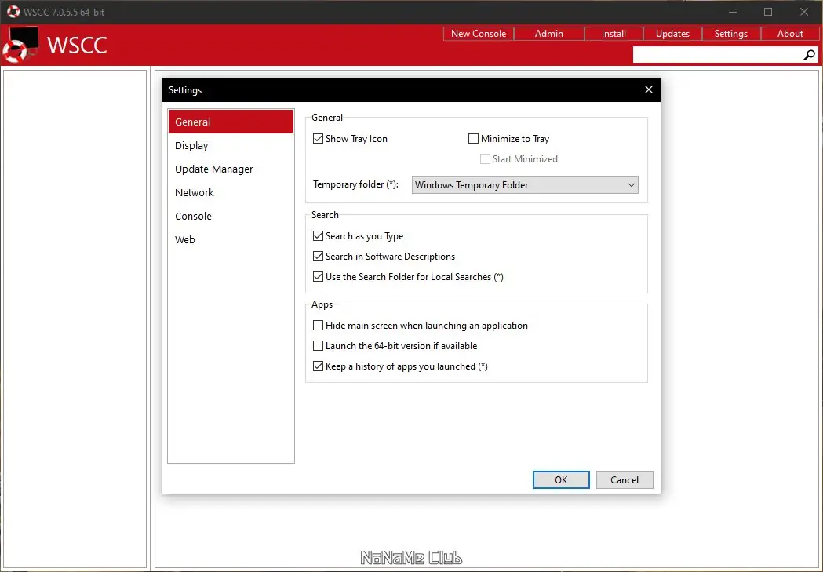Screen dimensions: 823x572
Task: Open the Console settings page
Action: [193, 216]
